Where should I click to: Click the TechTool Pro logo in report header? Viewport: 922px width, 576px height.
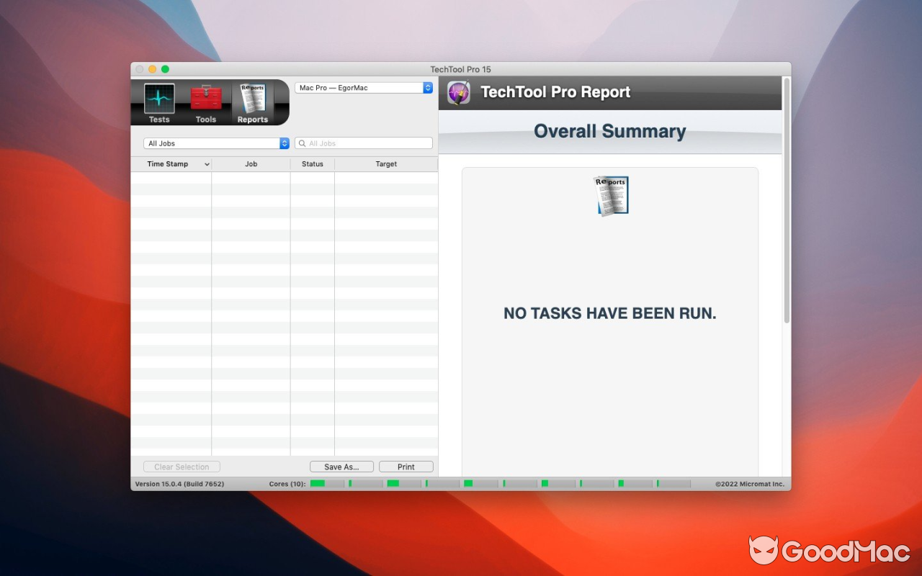point(457,92)
